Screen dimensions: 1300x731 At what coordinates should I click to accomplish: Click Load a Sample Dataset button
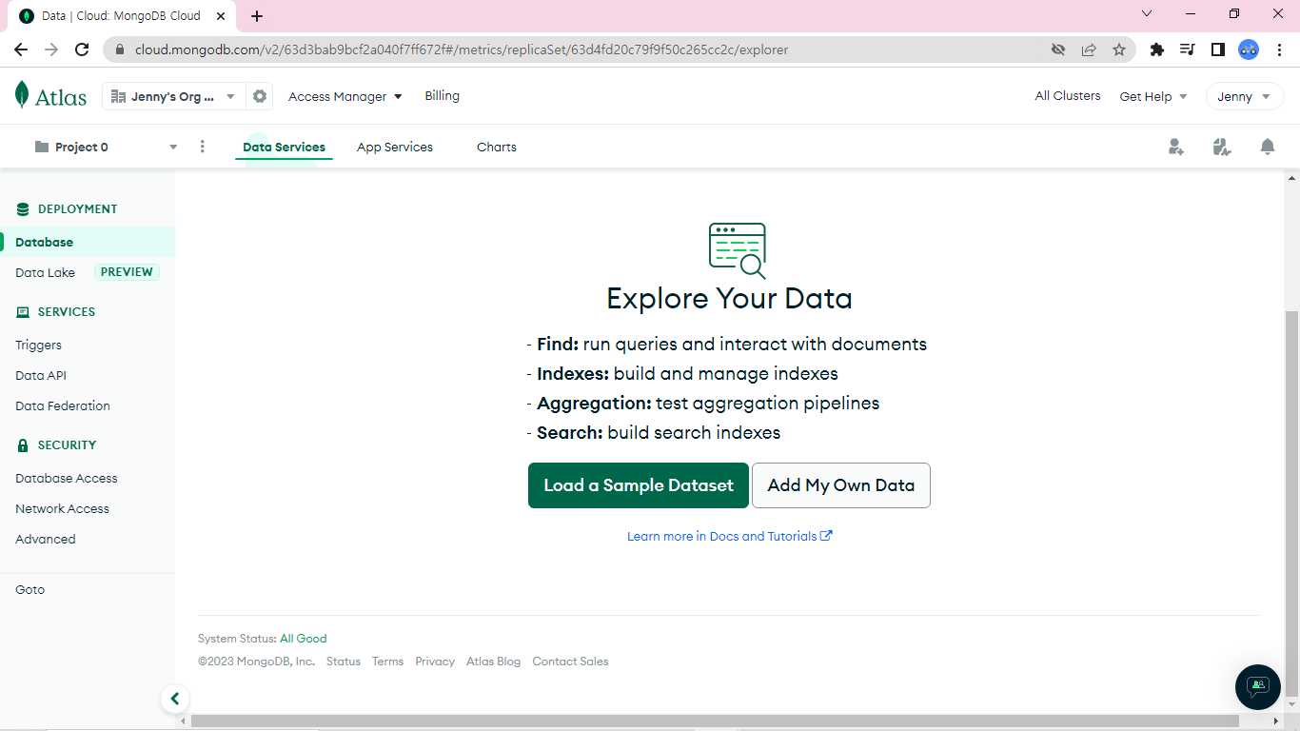[x=639, y=485]
